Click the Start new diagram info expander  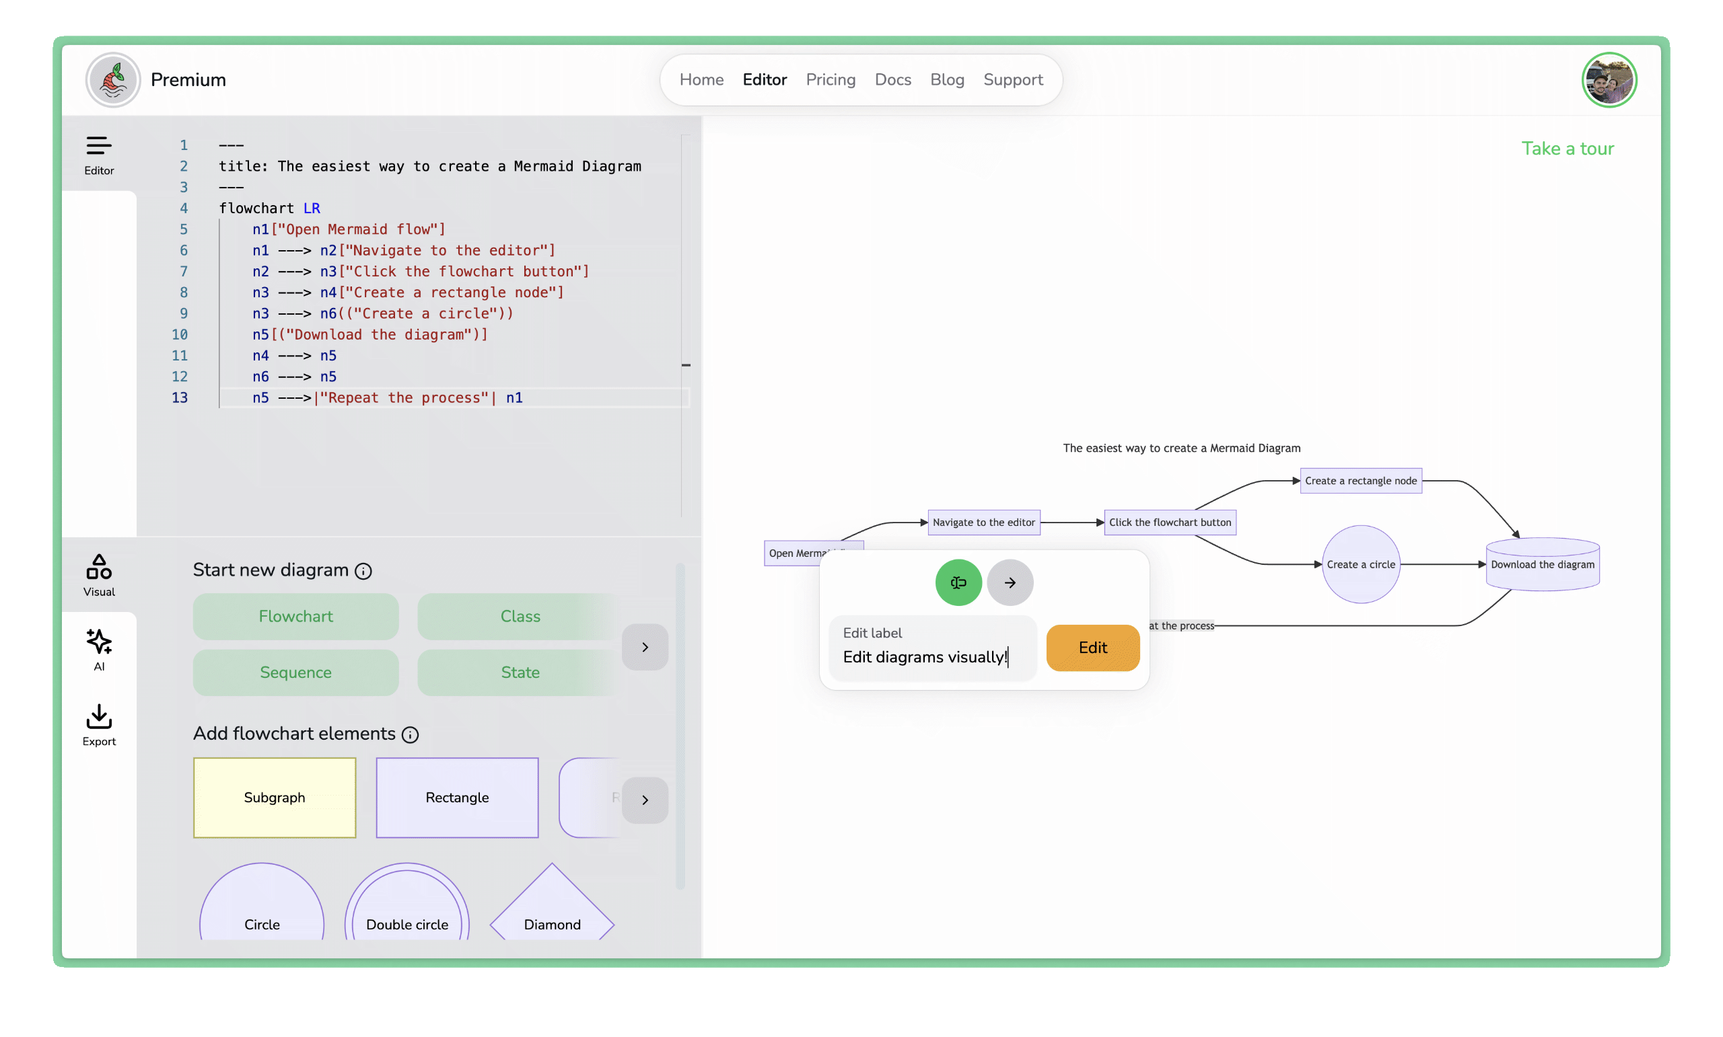tap(364, 571)
